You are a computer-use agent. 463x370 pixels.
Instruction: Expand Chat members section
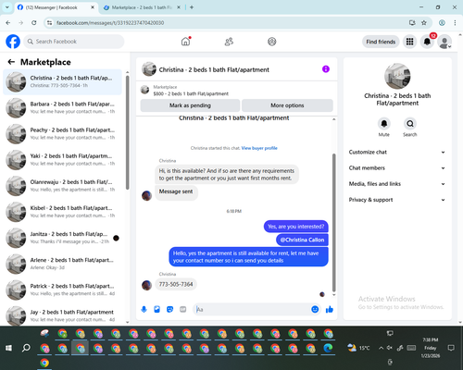[x=397, y=168]
